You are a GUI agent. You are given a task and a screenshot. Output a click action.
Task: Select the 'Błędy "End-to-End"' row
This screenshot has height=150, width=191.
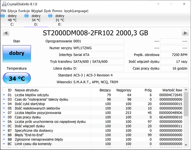tap(93, 135)
